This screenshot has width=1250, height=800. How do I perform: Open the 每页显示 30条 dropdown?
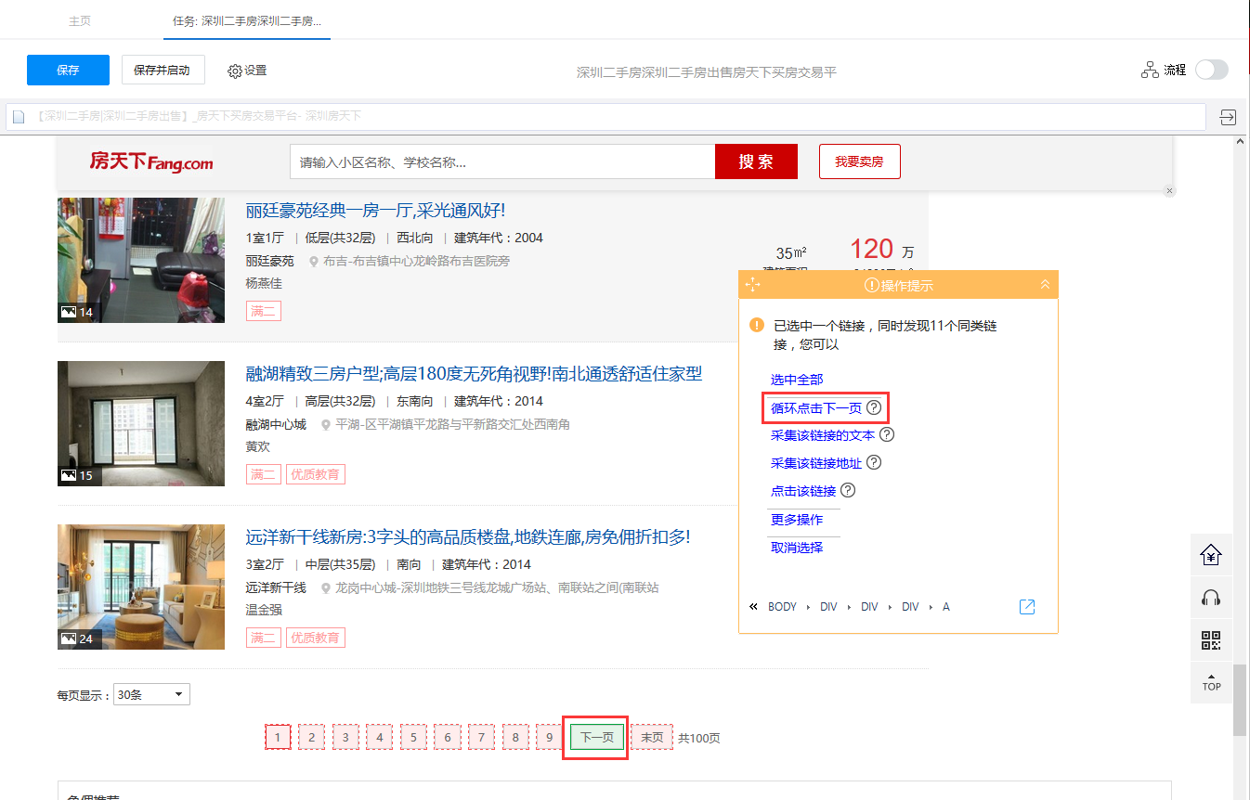pyautogui.click(x=151, y=694)
